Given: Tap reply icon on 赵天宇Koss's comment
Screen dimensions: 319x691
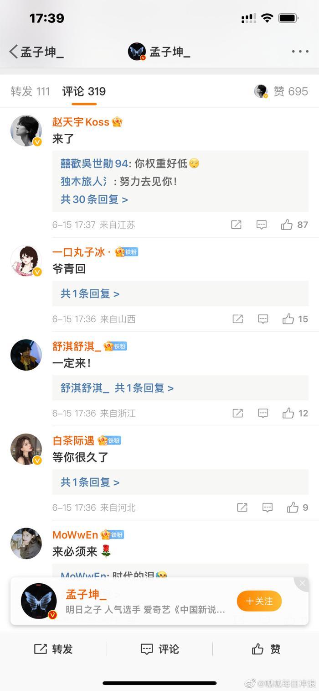Looking at the screenshot, I should pos(261,225).
